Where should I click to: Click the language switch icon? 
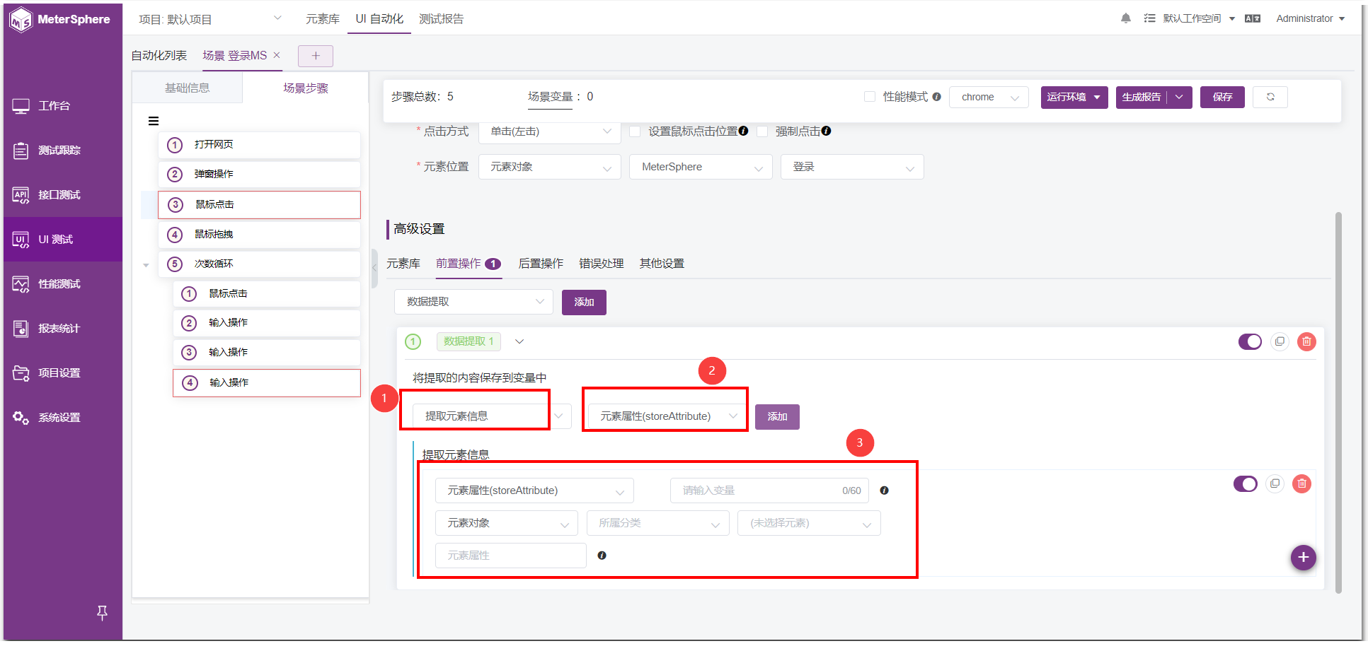coord(1253,18)
